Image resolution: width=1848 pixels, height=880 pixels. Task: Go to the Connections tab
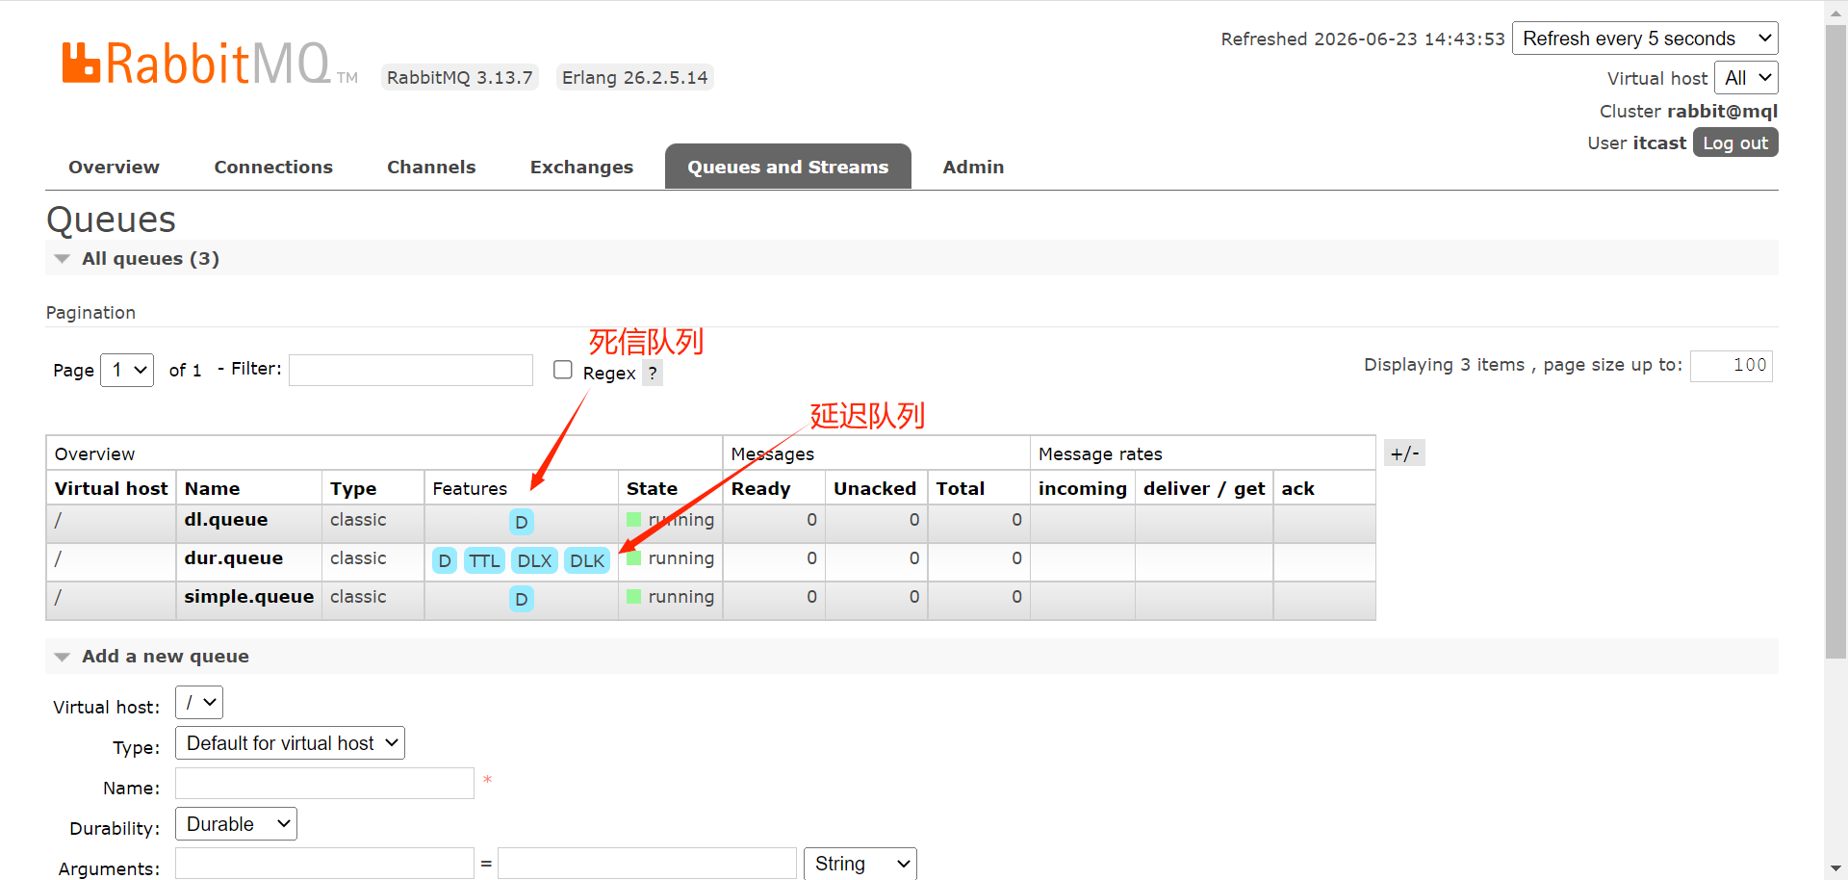[x=273, y=167]
